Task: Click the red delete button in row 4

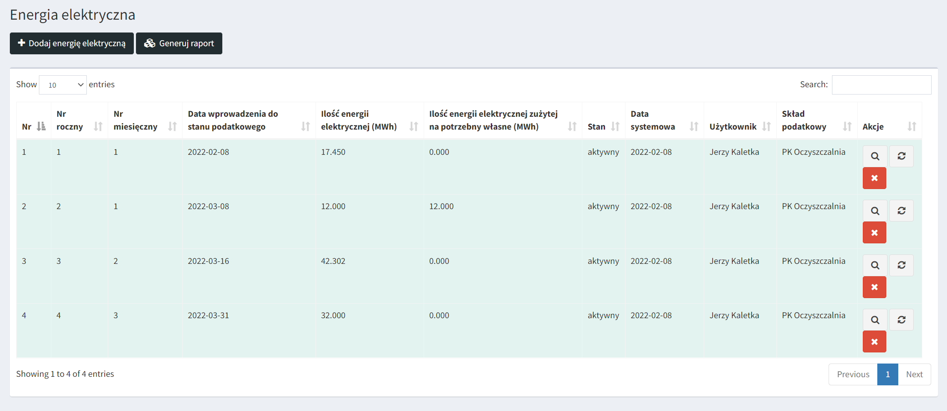Action: tap(874, 342)
